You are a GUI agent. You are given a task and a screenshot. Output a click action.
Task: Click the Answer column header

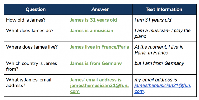coord(100,9)
